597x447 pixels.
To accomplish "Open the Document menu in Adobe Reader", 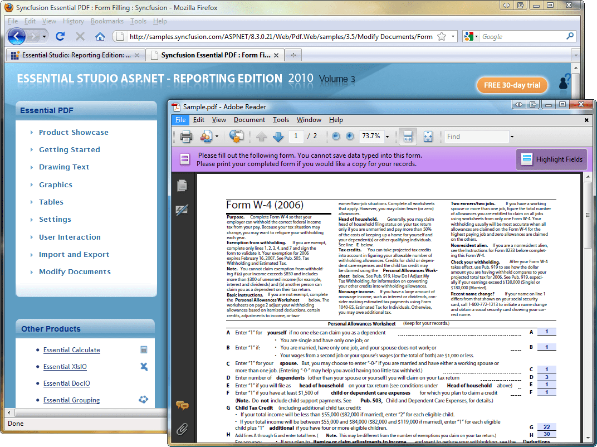I will pos(249,120).
